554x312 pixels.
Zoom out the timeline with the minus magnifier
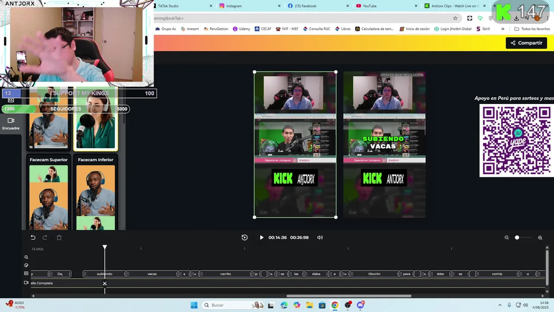[506, 237]
